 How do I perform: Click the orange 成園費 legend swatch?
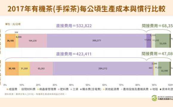7,89
